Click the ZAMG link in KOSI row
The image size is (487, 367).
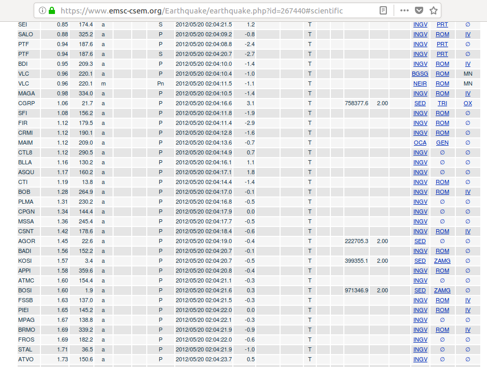coord(442,261)
